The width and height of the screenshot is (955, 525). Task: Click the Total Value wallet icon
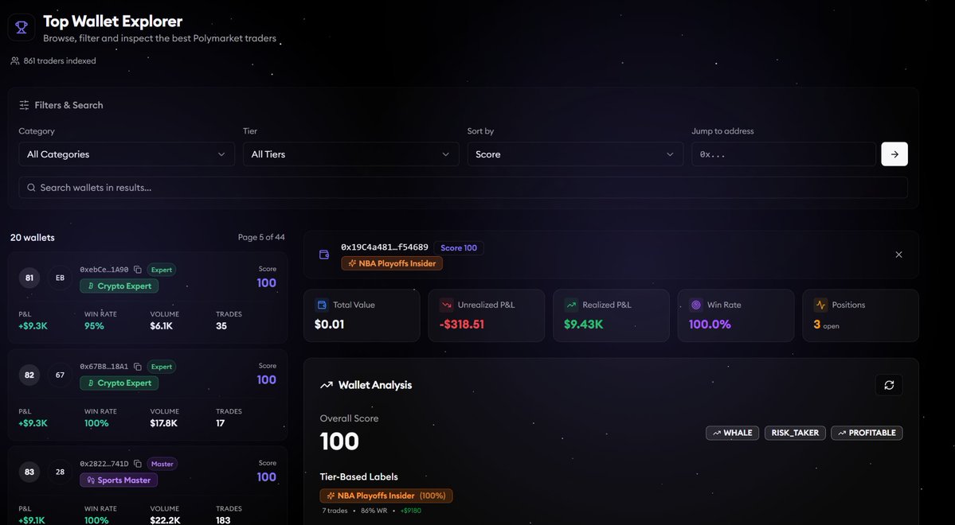point(322,305)
